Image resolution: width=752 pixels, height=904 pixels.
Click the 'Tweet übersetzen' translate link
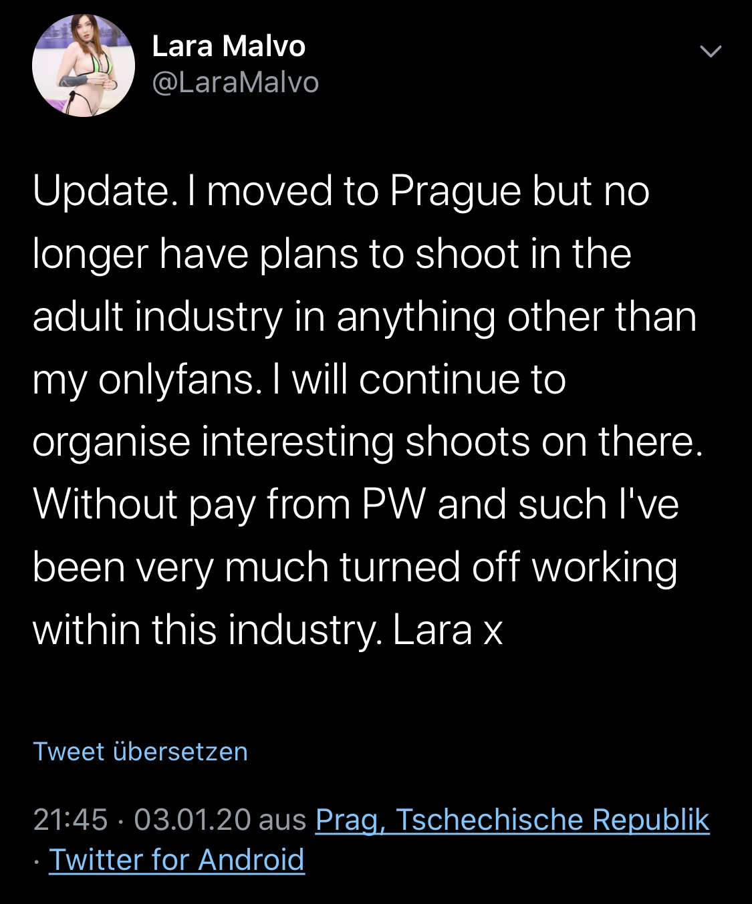[x=140, y=752]
